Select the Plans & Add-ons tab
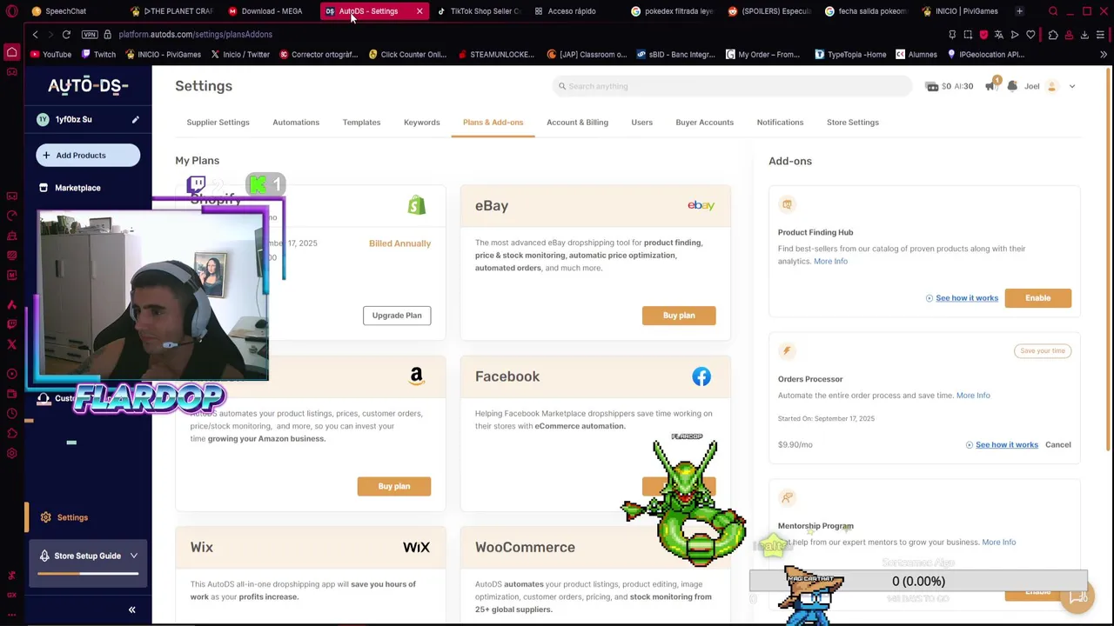 point(493,123)
